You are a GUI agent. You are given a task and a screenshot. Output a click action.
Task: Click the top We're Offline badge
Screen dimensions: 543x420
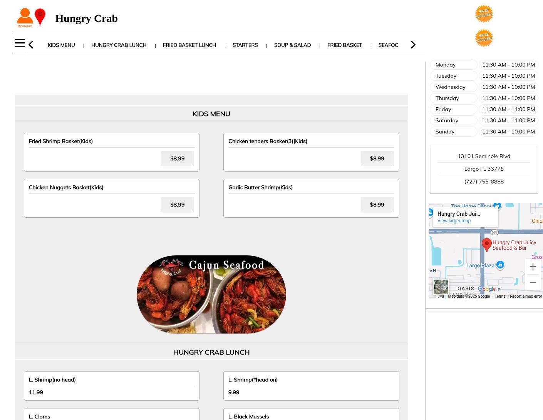pyautogui.click(x=484, y=14)
